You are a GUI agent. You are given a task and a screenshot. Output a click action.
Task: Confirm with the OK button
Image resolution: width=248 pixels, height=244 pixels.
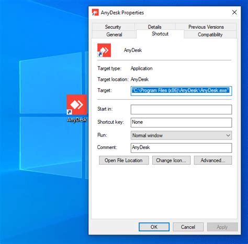point(154,227)
